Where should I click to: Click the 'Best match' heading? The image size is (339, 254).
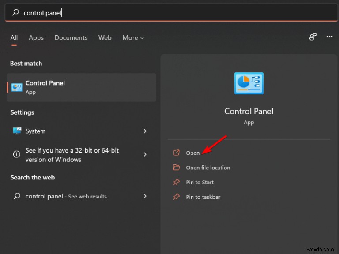[x=26, y=63]
